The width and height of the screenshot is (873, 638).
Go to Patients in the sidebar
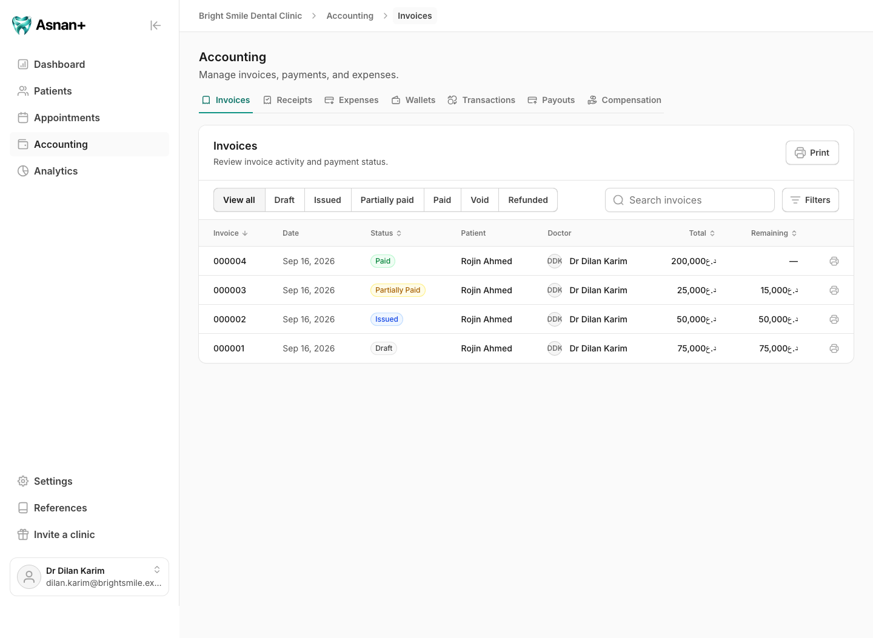[89, 91]
